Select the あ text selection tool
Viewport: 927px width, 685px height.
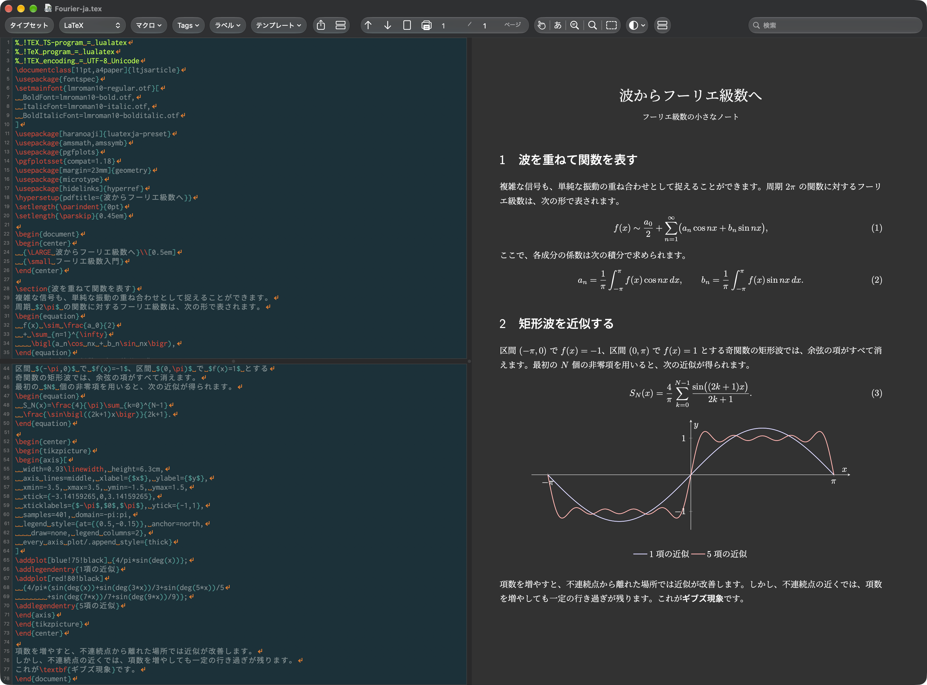(x=558, y=25)
